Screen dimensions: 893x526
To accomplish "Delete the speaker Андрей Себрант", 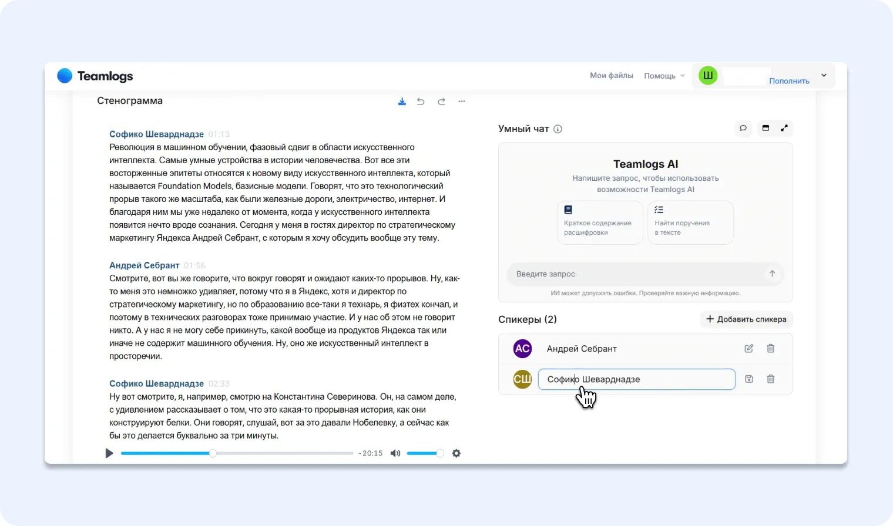I will click(771, 349).
